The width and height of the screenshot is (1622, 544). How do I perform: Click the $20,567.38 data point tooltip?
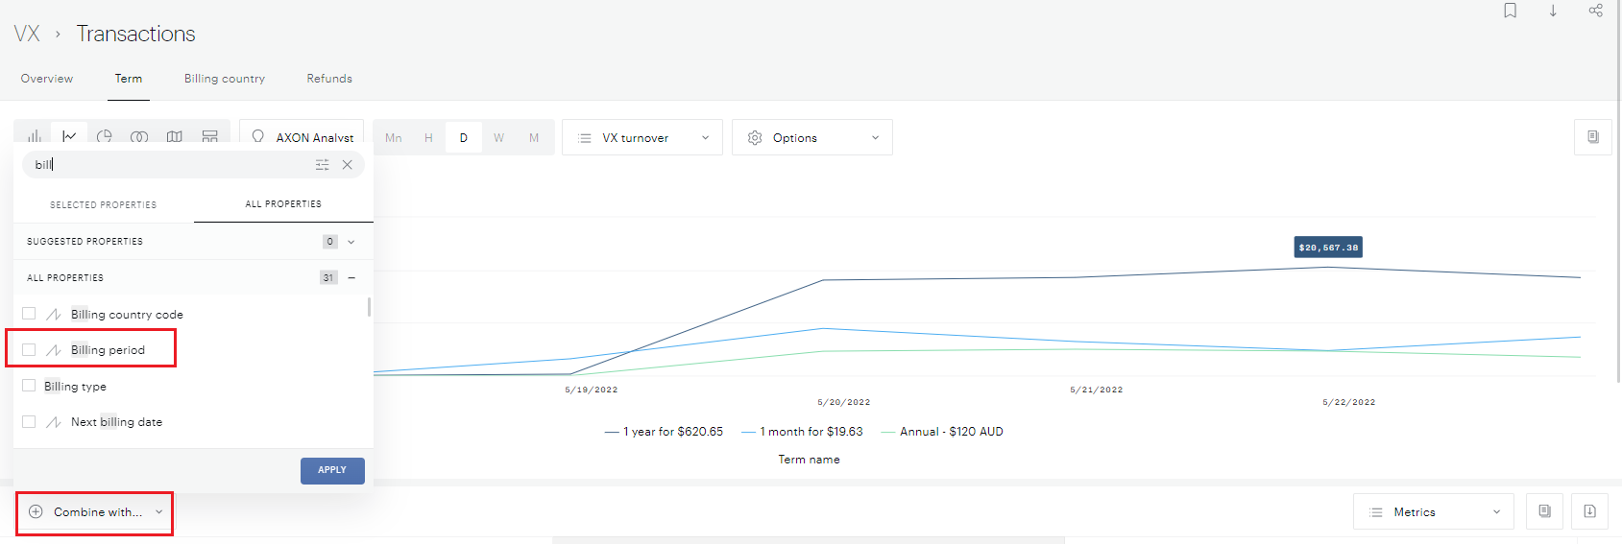[x=1328, y=248]
